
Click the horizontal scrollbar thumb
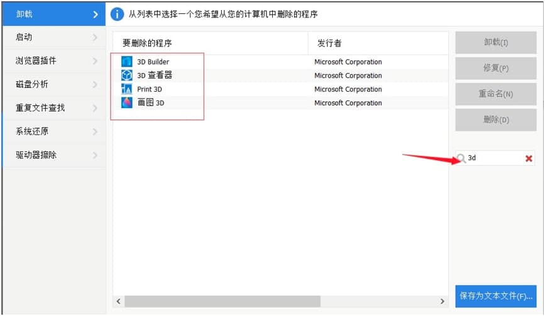click(x=223, y=301)
